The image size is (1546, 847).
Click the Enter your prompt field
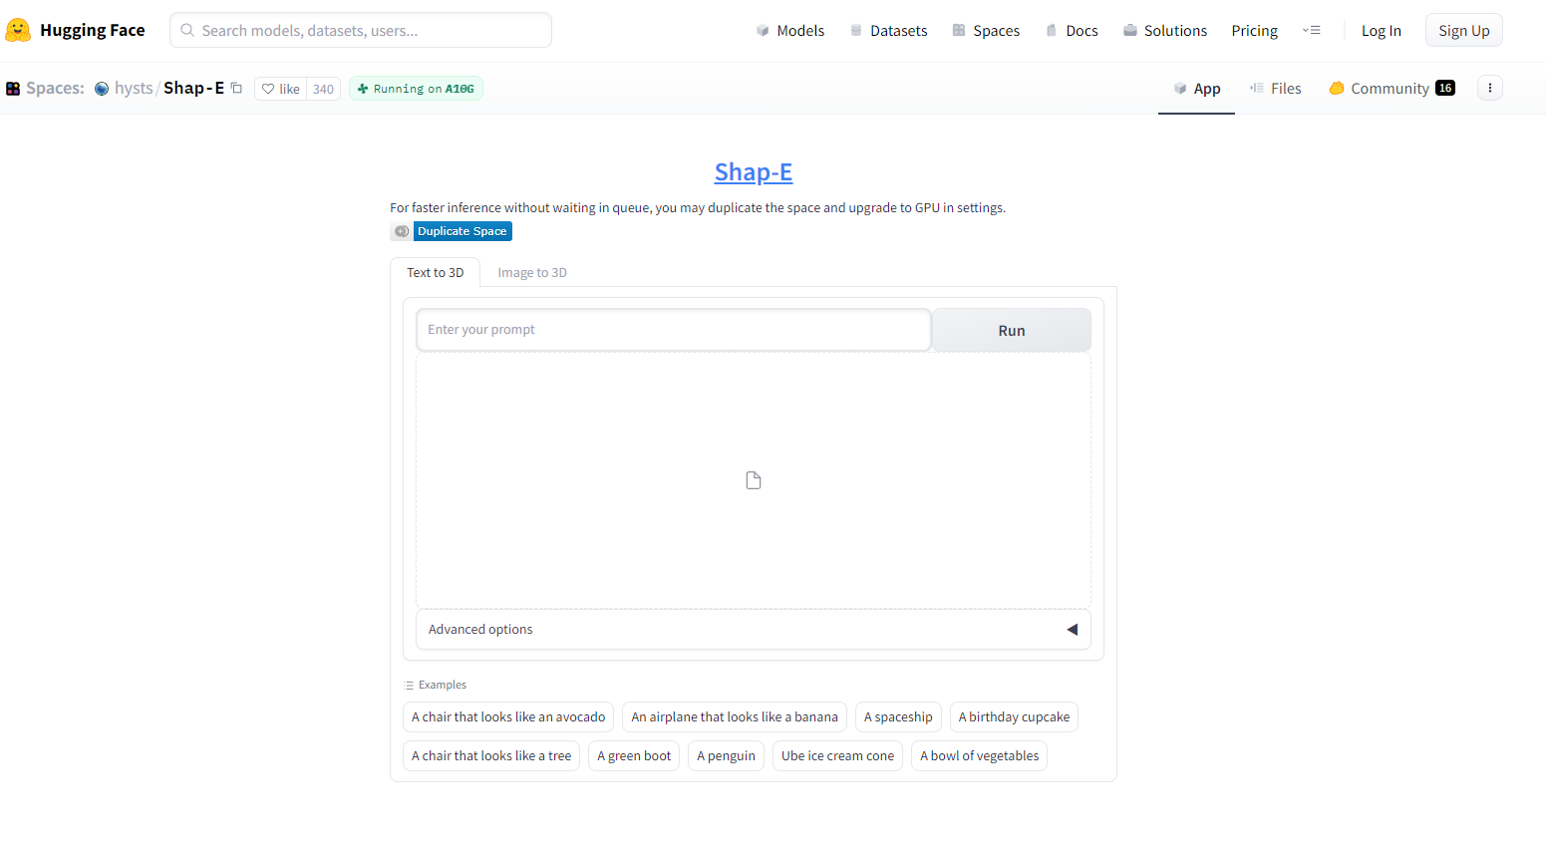coord(674,329)
